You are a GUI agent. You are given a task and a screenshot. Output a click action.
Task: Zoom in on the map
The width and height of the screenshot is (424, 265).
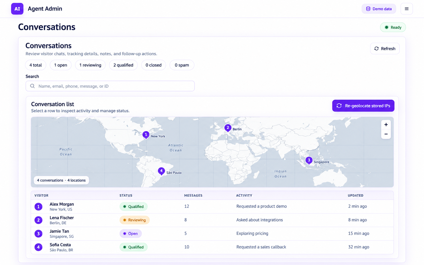click(386, 125)
